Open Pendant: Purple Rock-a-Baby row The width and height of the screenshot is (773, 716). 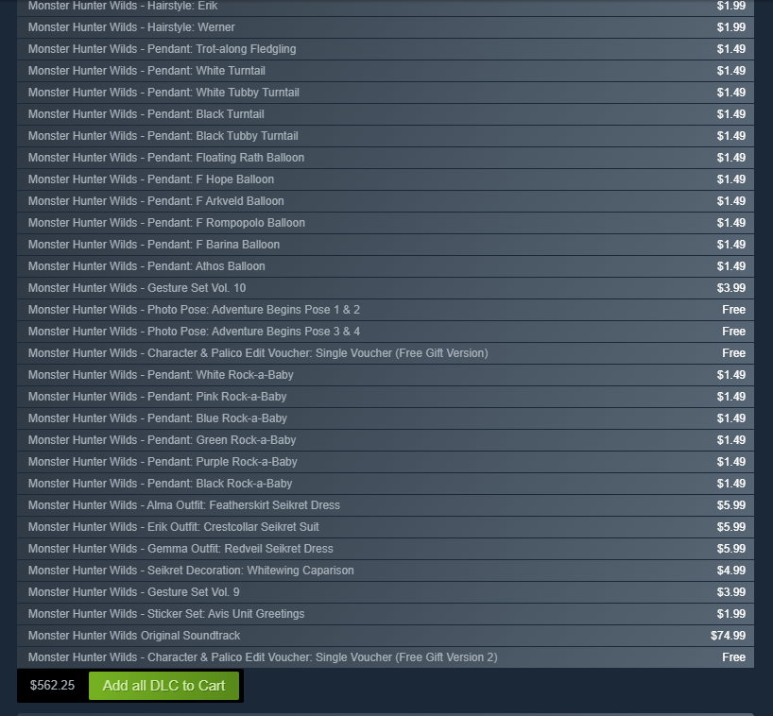[x=386, y=461]
